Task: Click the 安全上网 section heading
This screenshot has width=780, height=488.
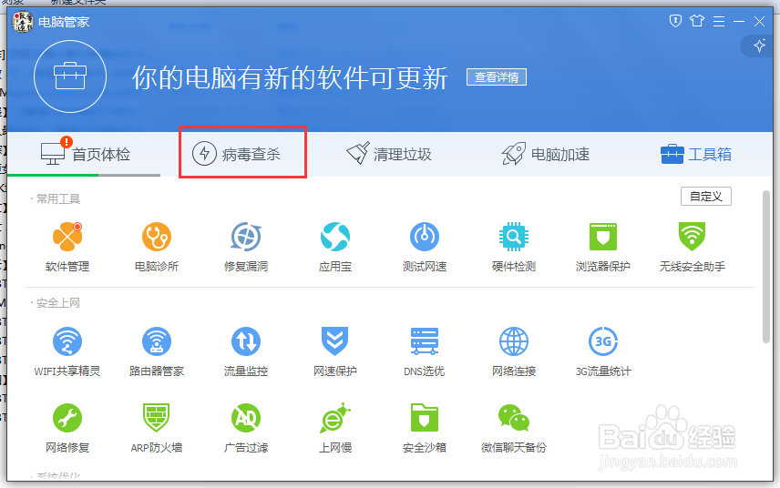Action: [58, 302]
